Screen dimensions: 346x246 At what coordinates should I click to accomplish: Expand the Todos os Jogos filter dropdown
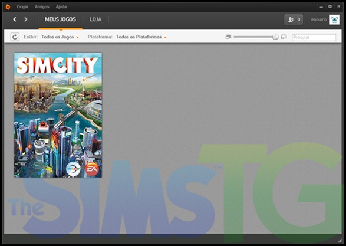[60, 37]
